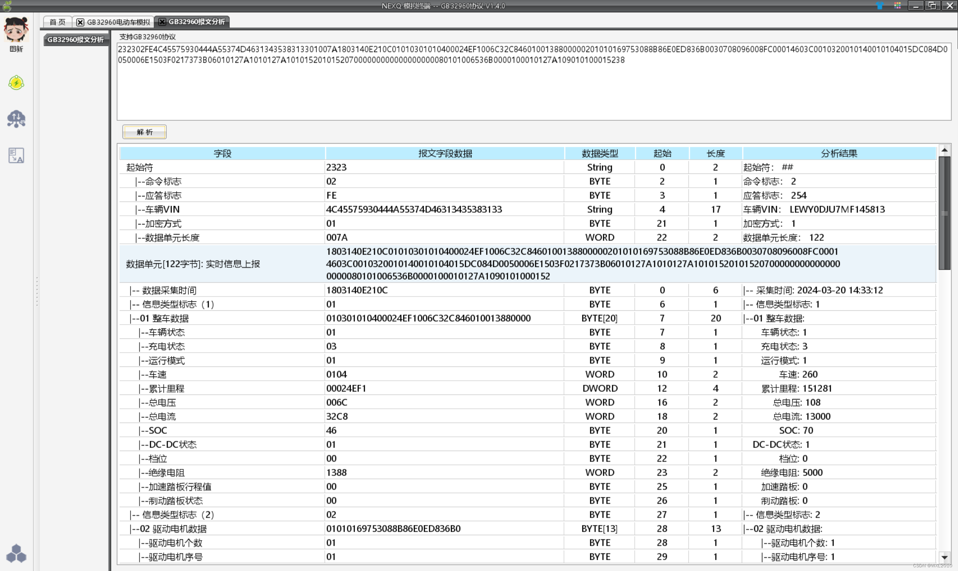Select GB32960报文分析 in the left panel
Image resolution: width=958 pixels, height=571 pixels.
[76, 40]
